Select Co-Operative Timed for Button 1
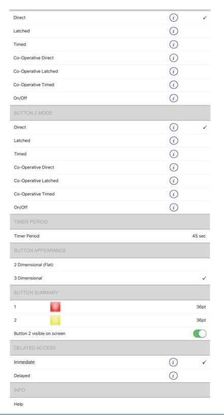224x415 pixels. [110, 85]
